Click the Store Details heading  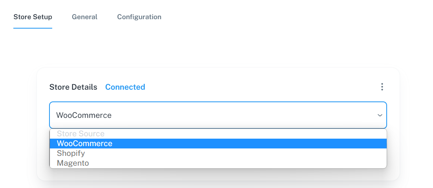73,87
